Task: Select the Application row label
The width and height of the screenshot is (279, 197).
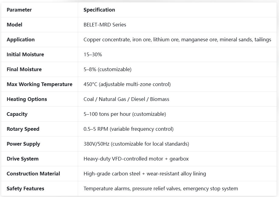Action: point(21,40)
